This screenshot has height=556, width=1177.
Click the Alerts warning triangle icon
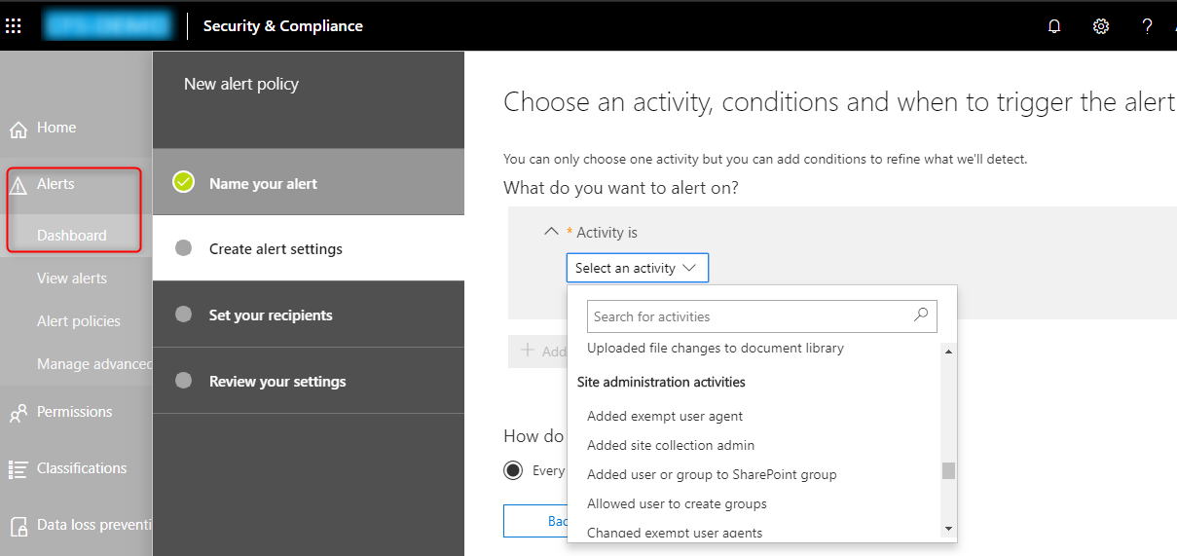tap(18, 185)
